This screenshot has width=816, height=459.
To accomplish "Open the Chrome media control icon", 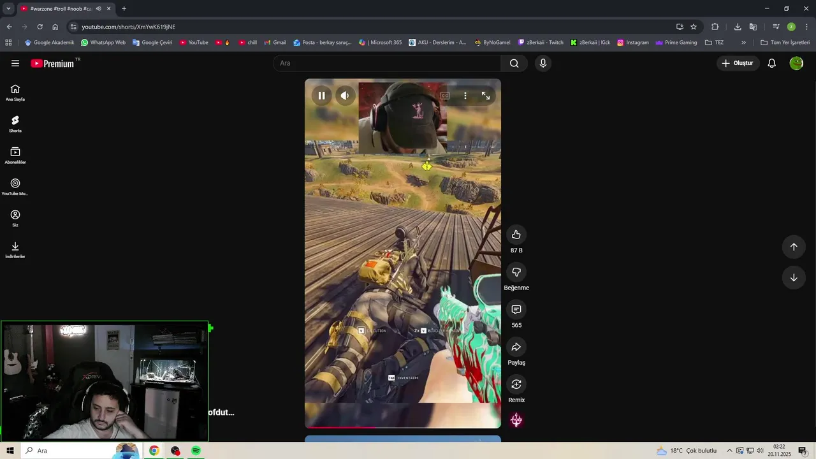I will 776,27.
